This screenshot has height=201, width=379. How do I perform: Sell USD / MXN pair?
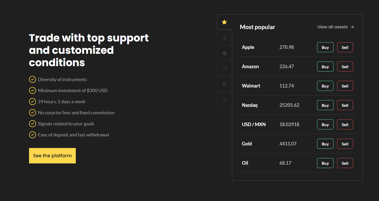345,125
